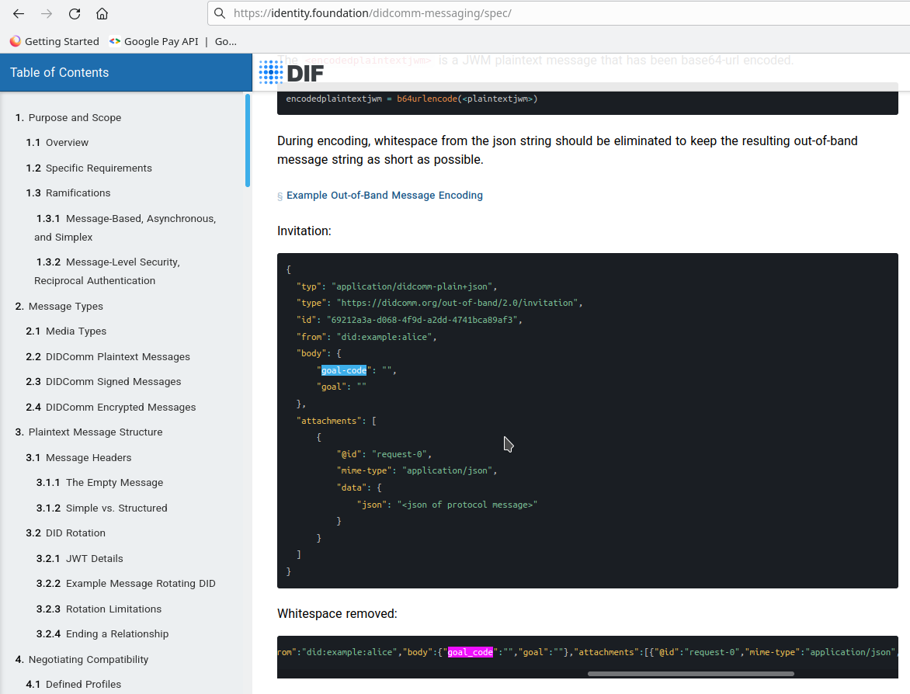Jump to 4.1 Defined Profiles
910x694 pixels.
tap(85, 684)
